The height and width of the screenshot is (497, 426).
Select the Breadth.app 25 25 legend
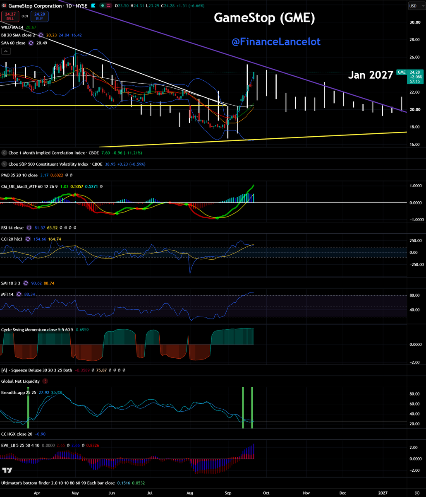pyautogui.click(x=18, y=392)
